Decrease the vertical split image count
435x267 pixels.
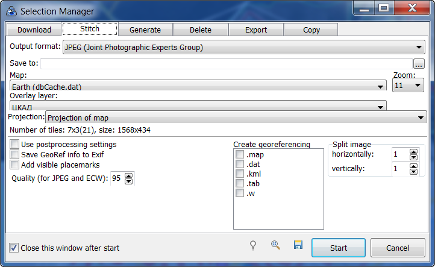[x=413, y=172]
